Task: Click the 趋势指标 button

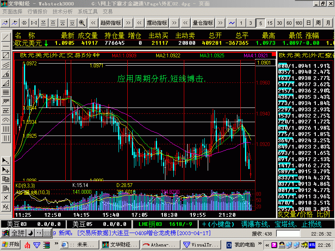Action: pos(111,23)
